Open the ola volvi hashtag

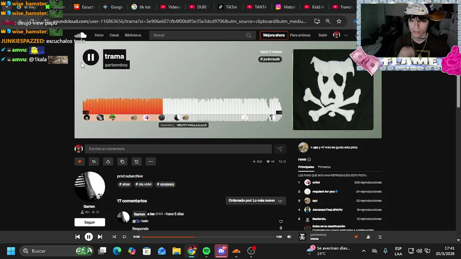click(x=143, y=184)
